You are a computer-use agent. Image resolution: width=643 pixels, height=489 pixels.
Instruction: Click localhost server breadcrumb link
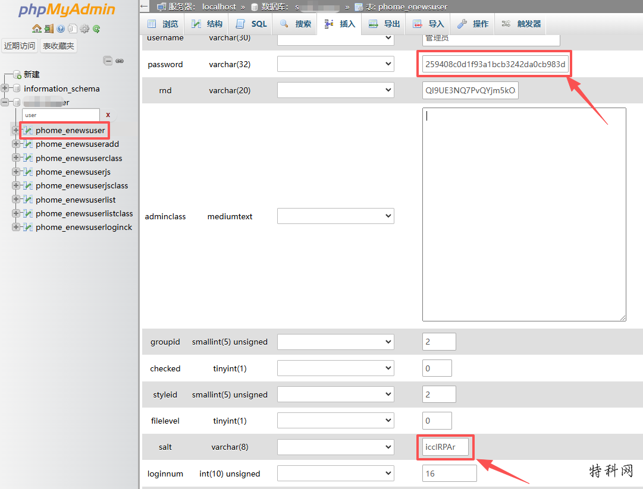tap(219, 7)
